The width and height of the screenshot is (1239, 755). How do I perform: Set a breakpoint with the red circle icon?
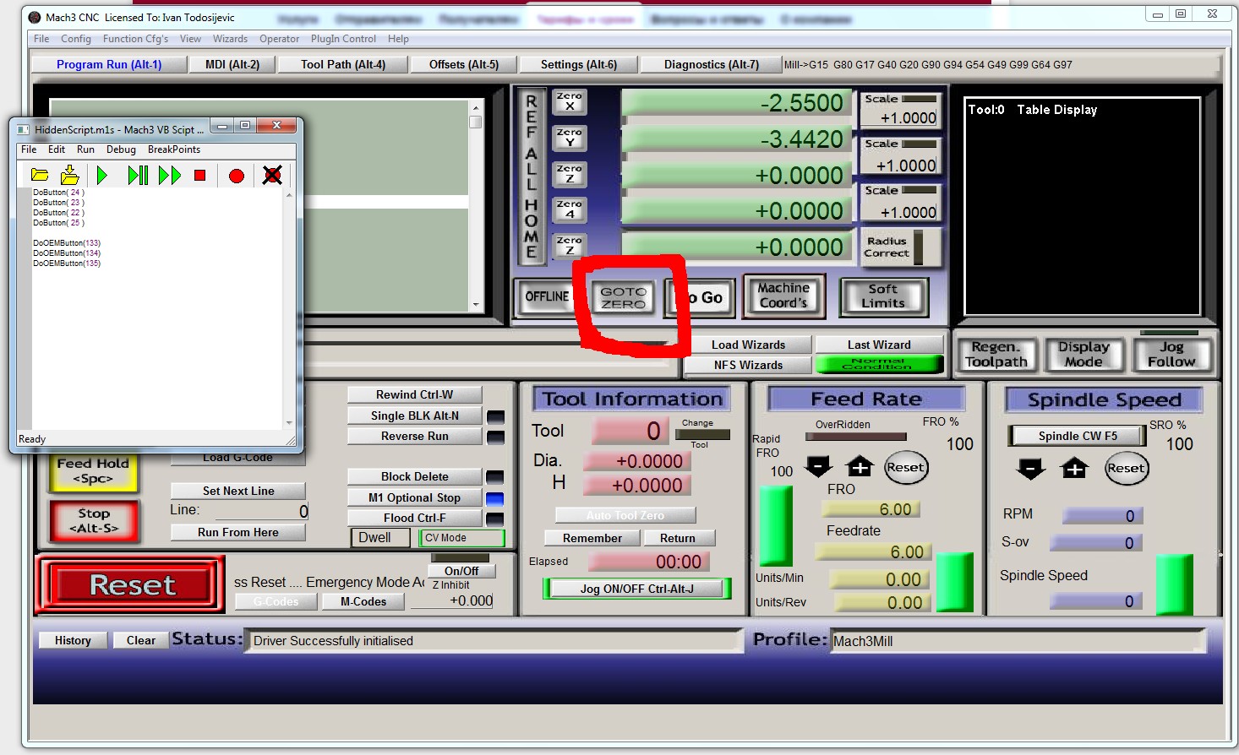237,176
